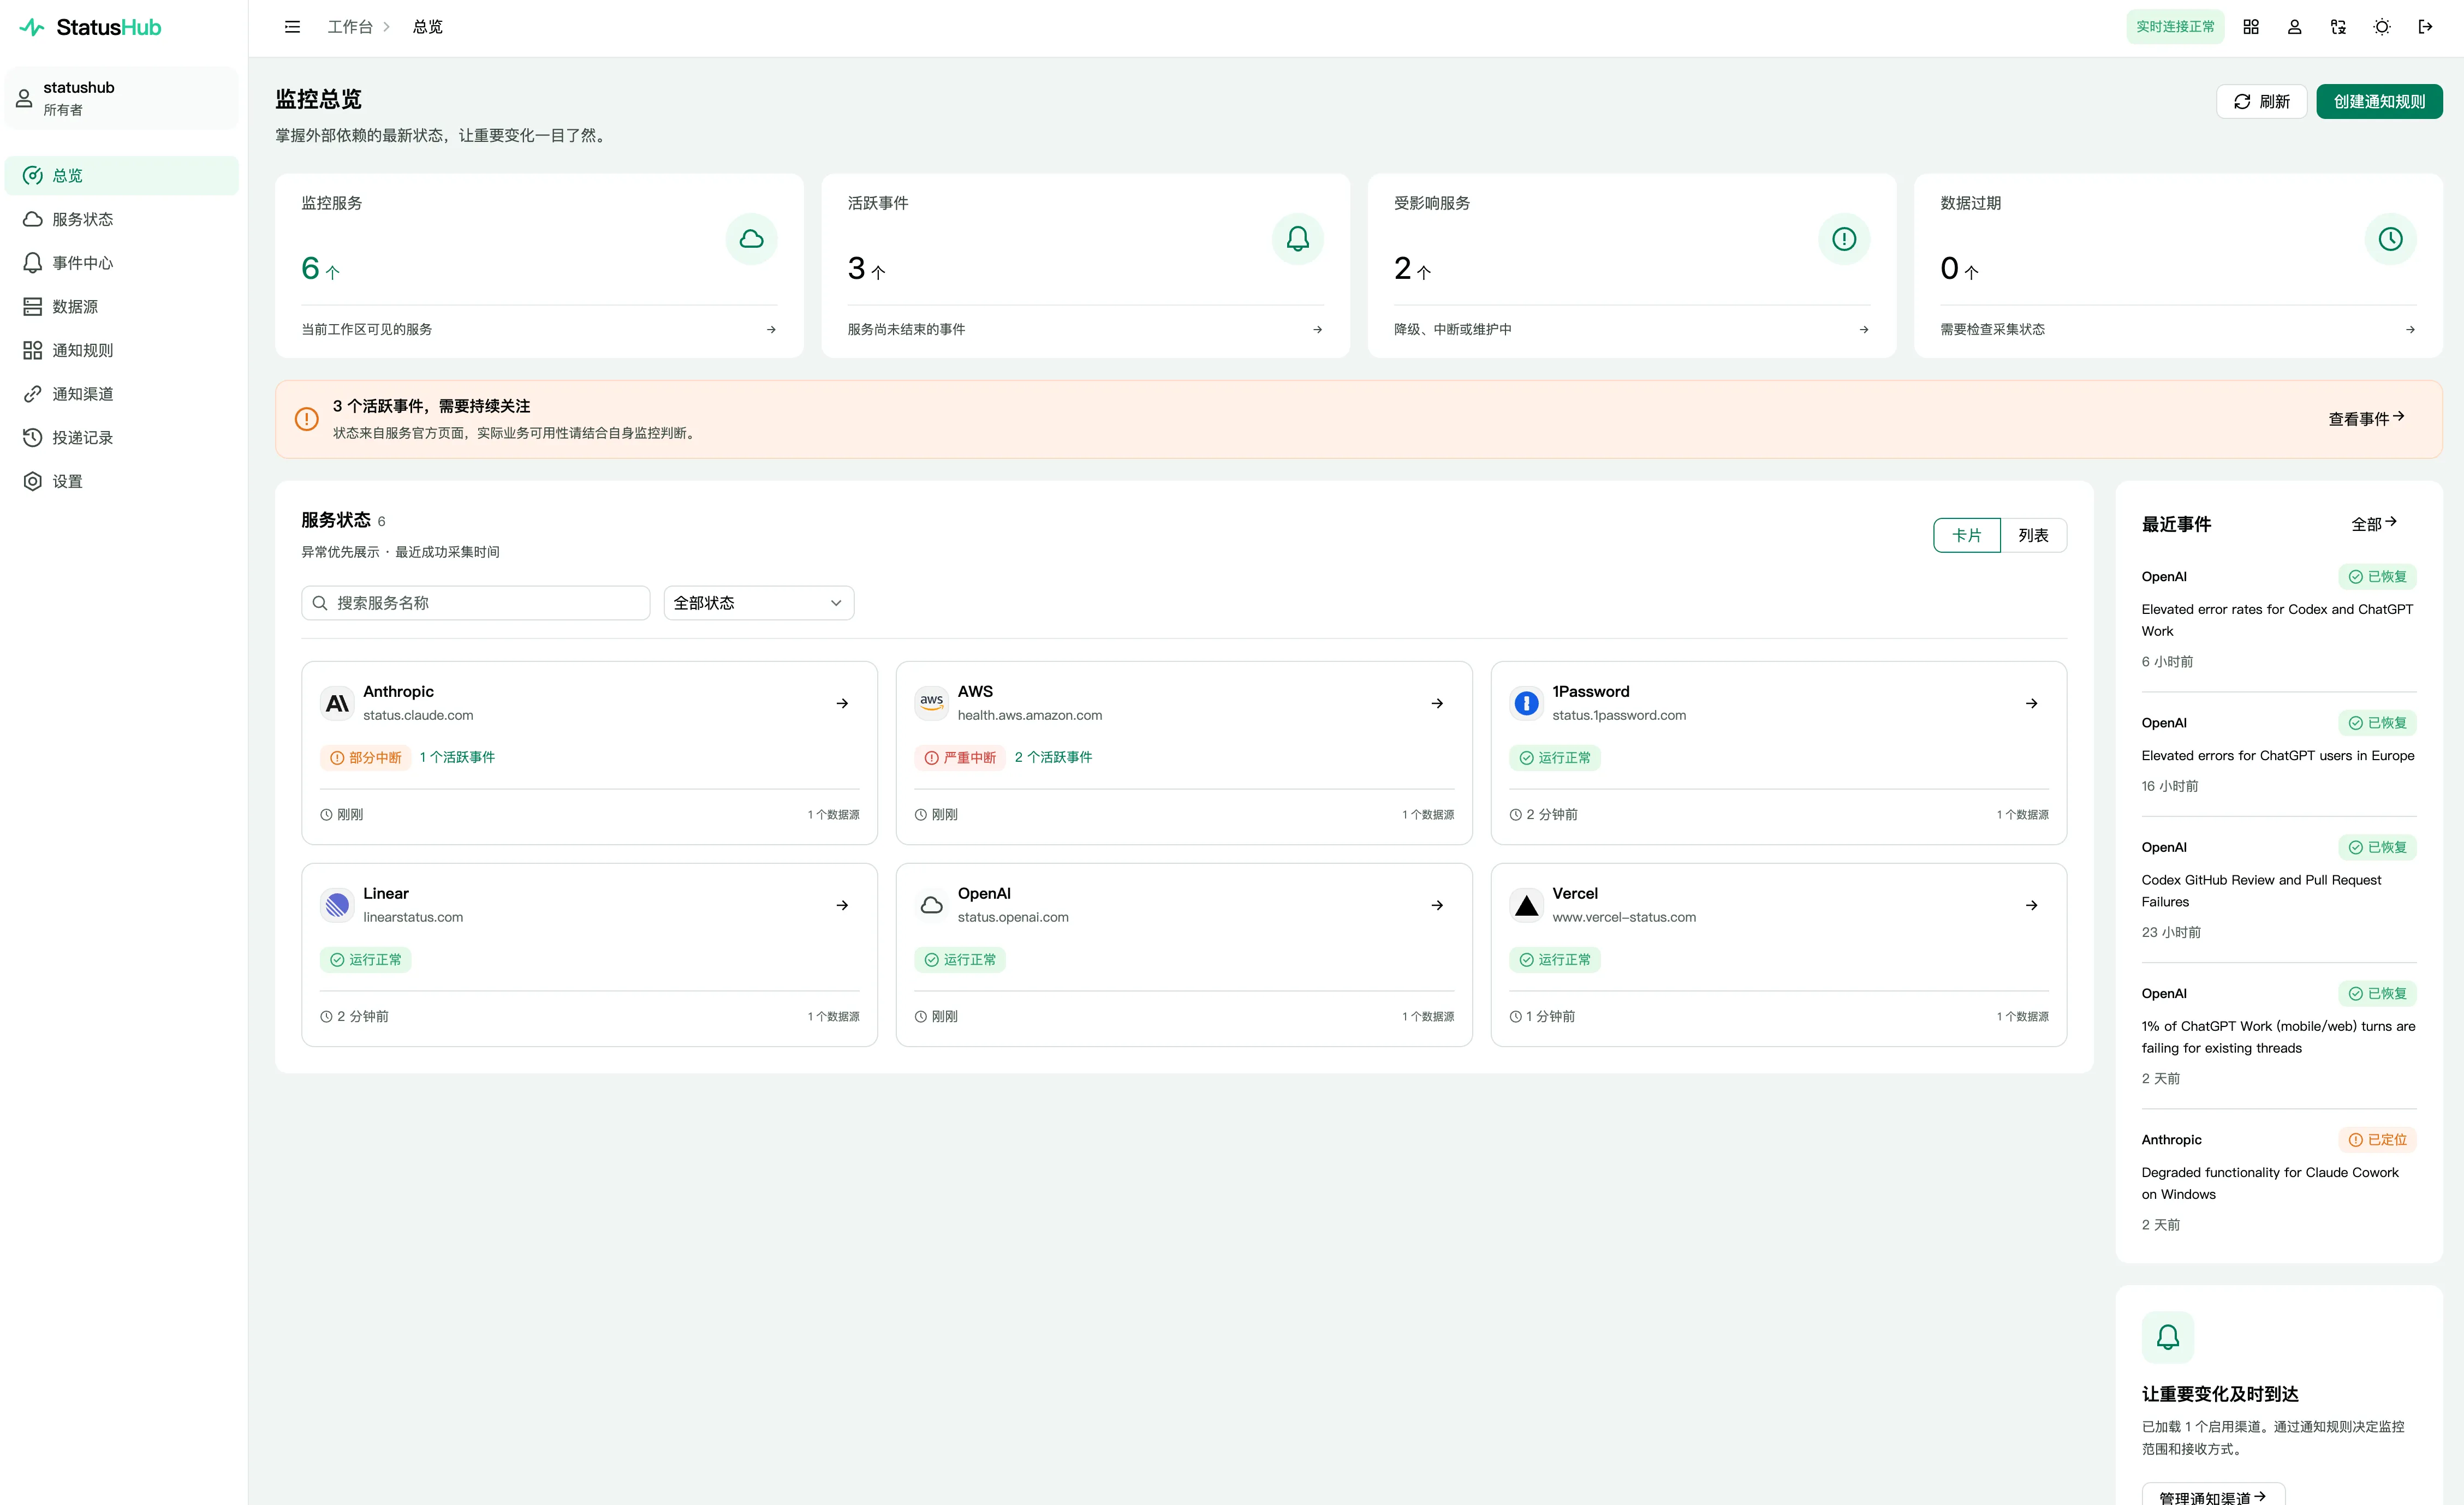
Task: Click the alert icon on 受影响服务 card
Action: pyautogui.click(x=1844, y=239)
